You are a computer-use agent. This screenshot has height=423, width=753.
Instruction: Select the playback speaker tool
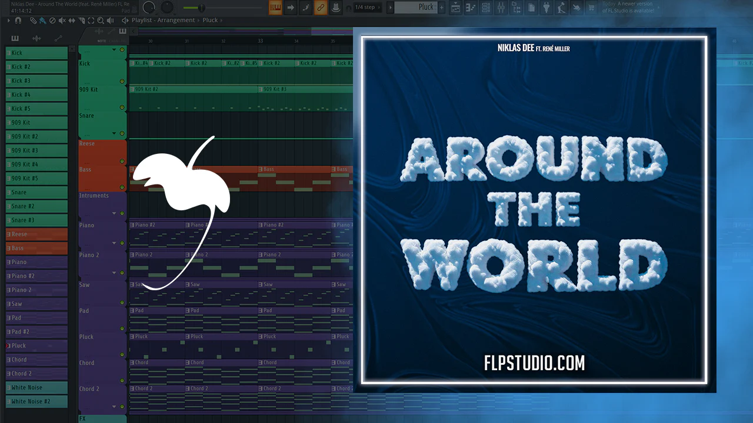111,20
